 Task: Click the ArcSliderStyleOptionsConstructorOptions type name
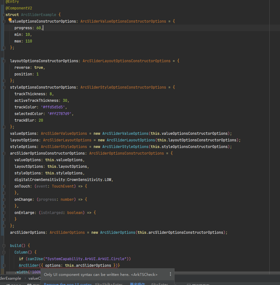click(123, 87)
